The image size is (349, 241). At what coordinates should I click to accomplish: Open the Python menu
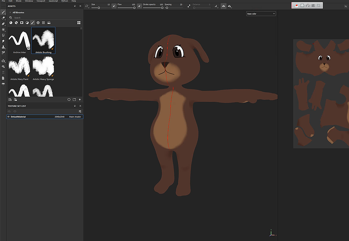(65, 1)
